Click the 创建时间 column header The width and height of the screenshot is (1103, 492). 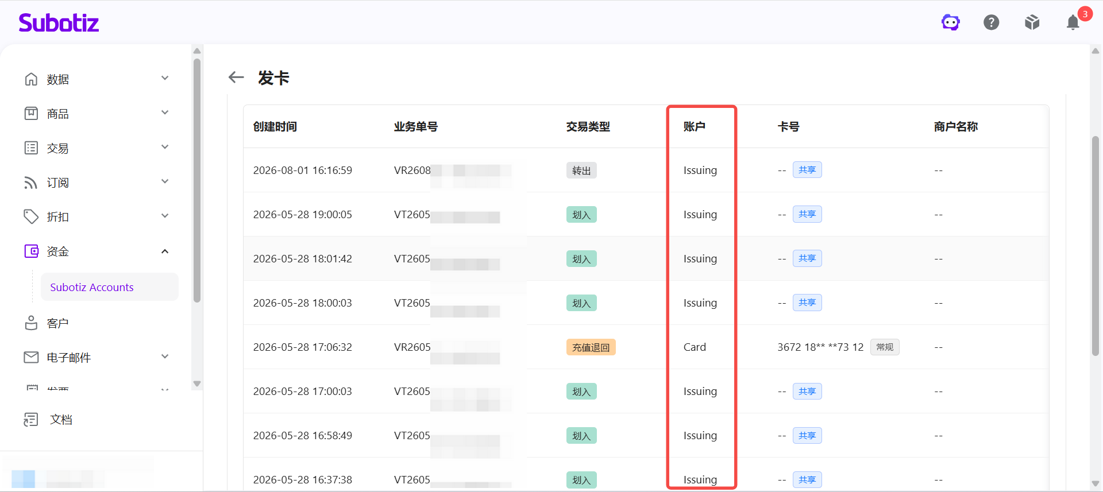click(275, 126)
